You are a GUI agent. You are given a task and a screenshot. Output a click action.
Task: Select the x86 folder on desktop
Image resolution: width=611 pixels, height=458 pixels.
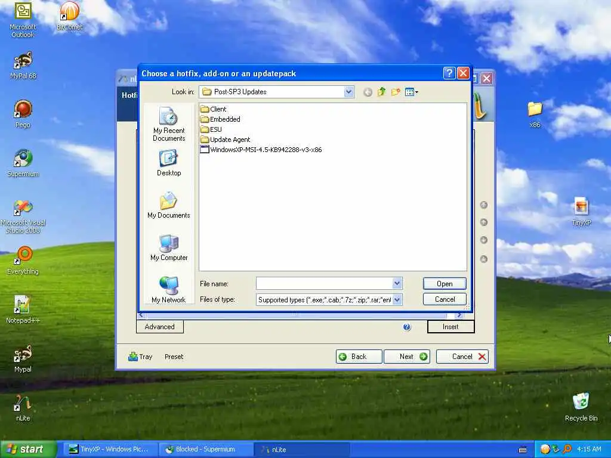pos(535,114)
